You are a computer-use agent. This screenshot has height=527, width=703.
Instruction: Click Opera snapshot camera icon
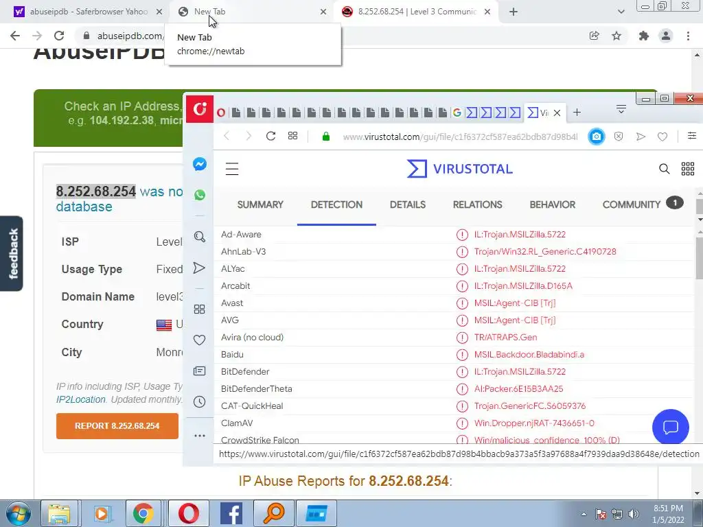pyautogui.click(x=597, y=137)
